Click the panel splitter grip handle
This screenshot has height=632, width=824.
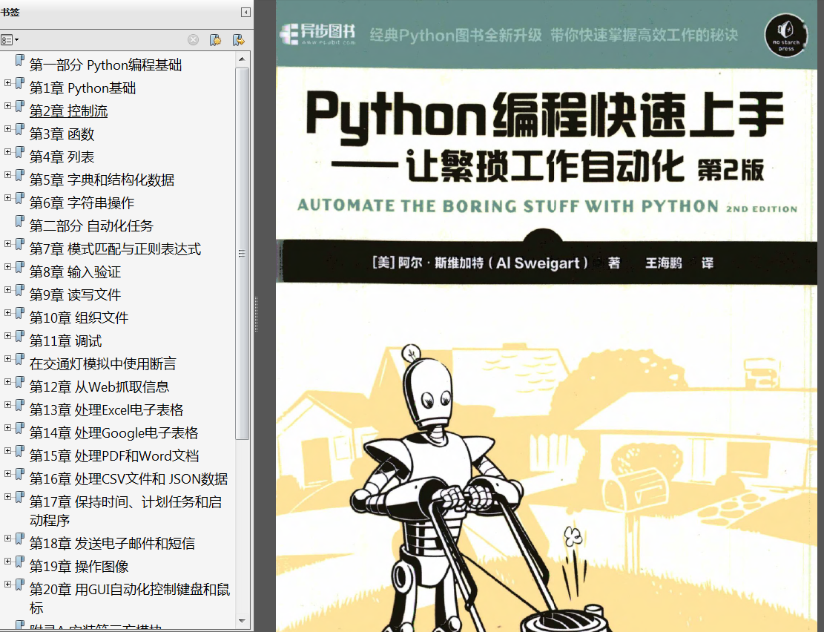click(256, 314)
